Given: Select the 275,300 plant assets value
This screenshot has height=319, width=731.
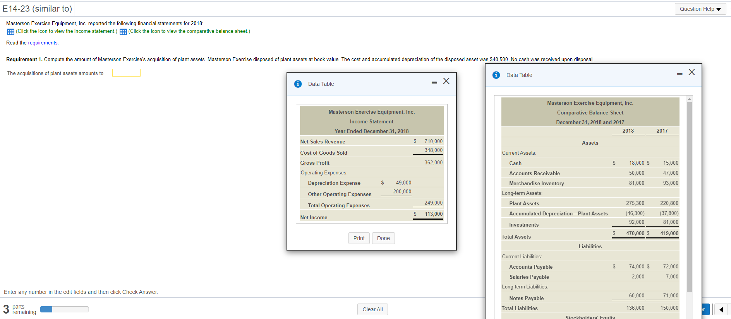Looking at the screenshot, I should pos(635,203).
